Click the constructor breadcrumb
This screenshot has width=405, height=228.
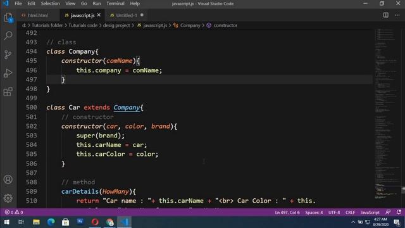(x=222, y=25)
